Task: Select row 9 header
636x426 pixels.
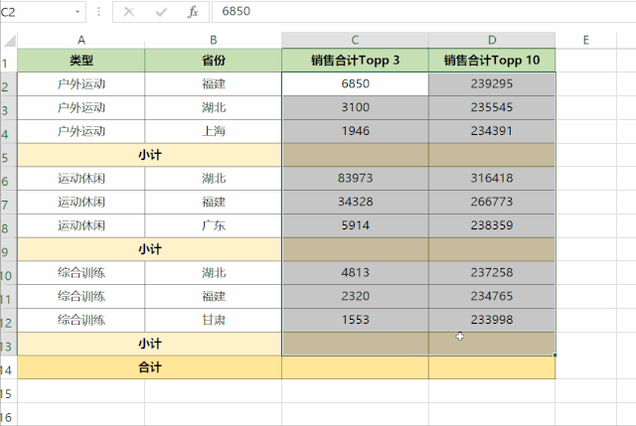Action: [x=9, y=249]
